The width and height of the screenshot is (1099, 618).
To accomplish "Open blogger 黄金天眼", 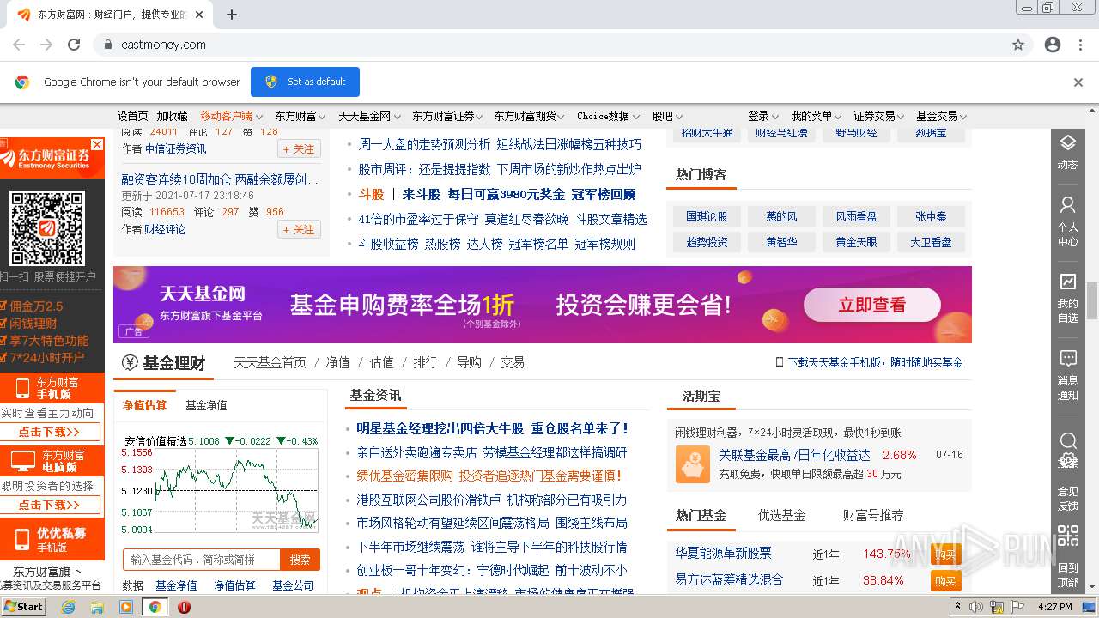I will (x=856, y=242).
